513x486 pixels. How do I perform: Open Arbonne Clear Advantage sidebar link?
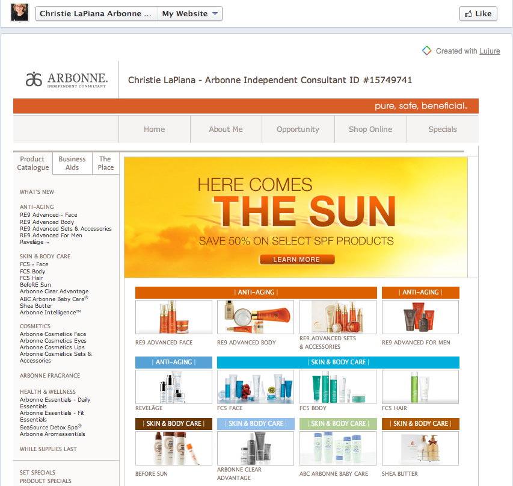point(54,291)
